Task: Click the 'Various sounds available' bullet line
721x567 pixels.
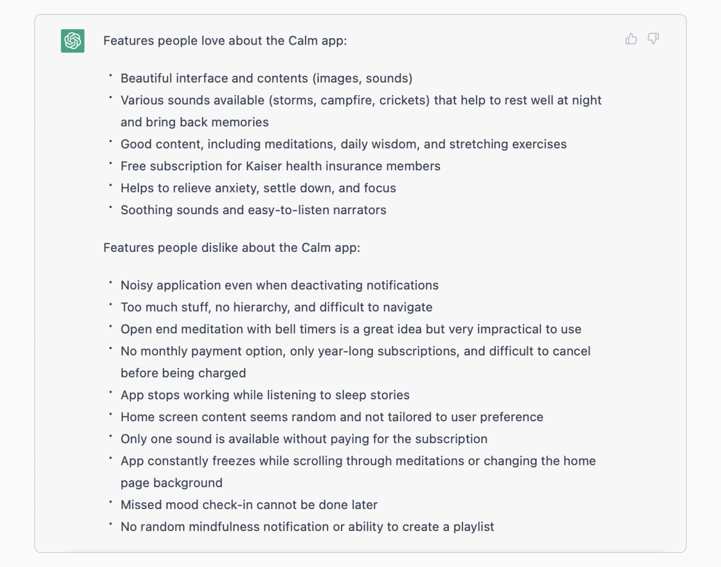Action: tap(360, 100)
